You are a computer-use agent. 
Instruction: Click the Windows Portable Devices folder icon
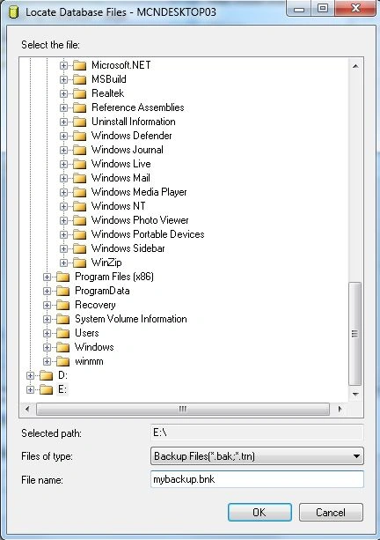point(79,235)
